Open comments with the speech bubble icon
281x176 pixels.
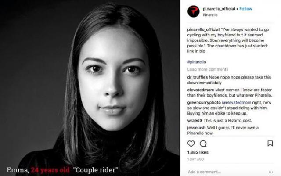203,144
